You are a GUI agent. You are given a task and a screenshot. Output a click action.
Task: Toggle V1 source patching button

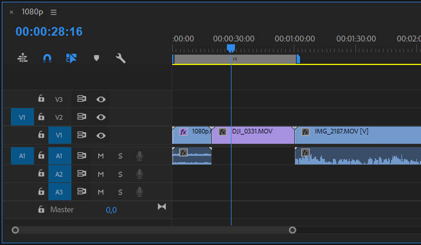(22, 117)
